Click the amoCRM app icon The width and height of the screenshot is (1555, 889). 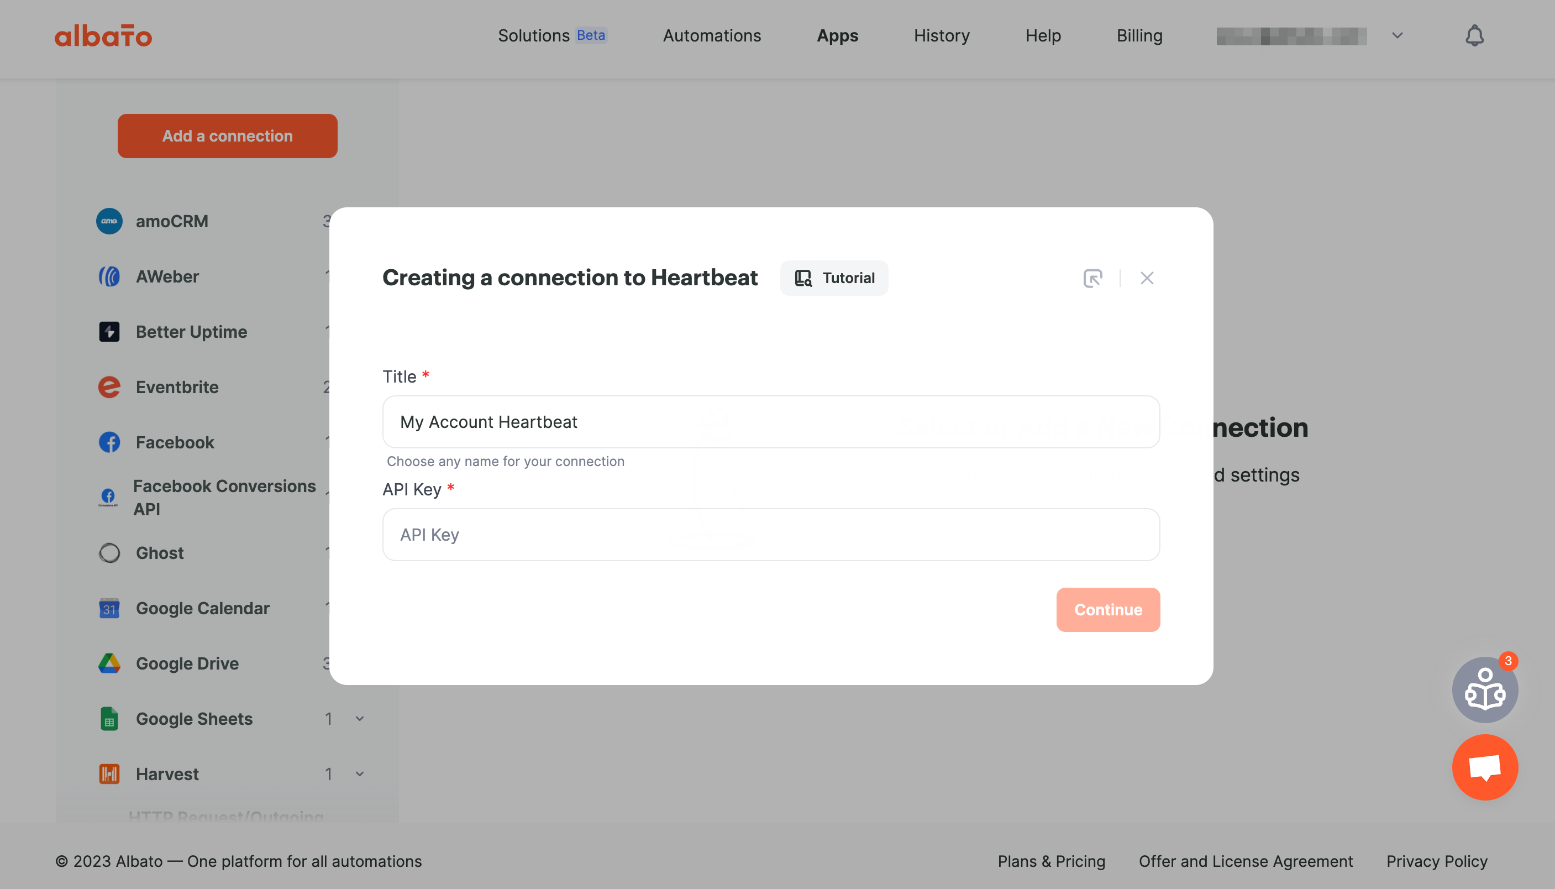click(109, 221)
